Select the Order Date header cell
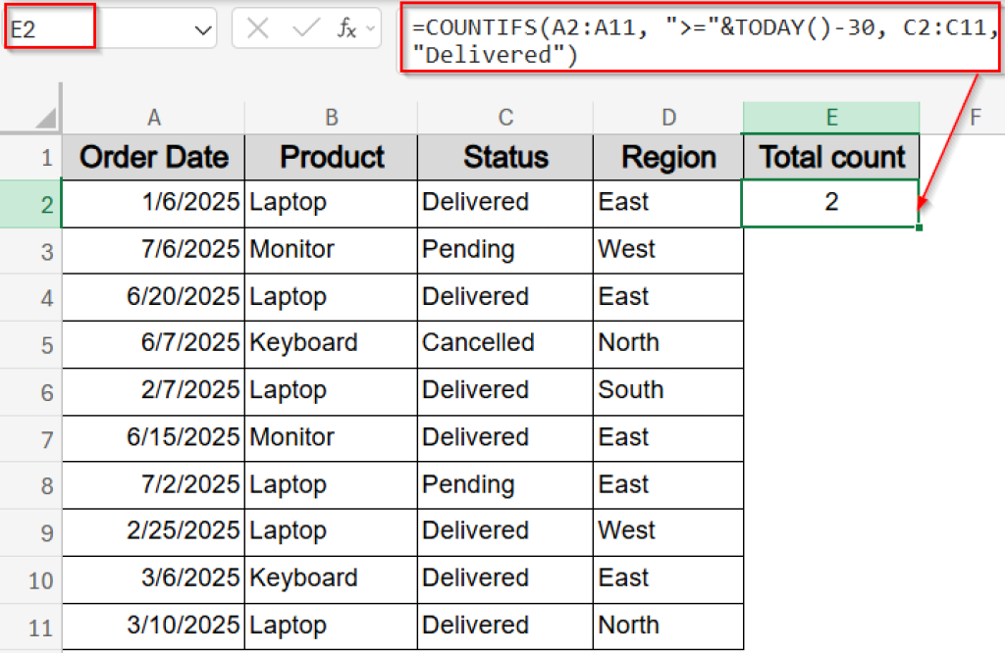Viewport: 1005px width, 653px height. pyautogui.click(x=154, y=157)
